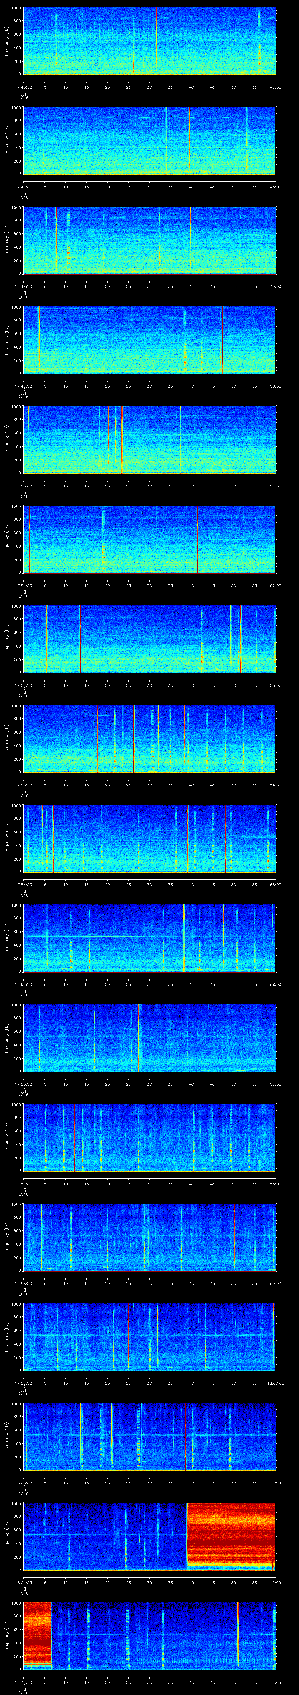View the spectrogram panel starting at 18:00:00
This screenshot has width=299, height=1695.
point(149,1436)
